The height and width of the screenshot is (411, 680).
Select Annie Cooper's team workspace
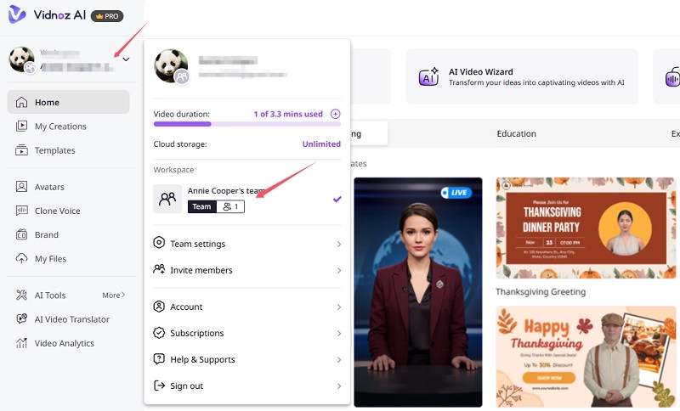(x=247, y=199)
